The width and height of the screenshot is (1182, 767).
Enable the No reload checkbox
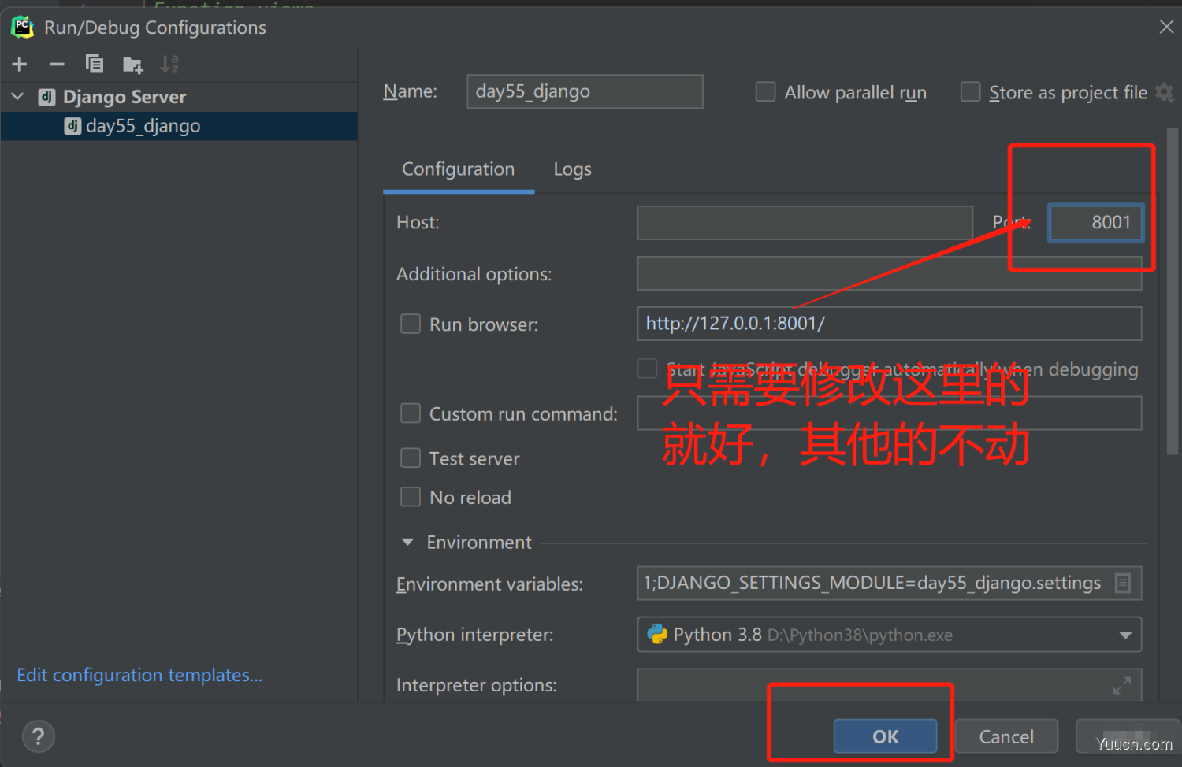(411, 497)
